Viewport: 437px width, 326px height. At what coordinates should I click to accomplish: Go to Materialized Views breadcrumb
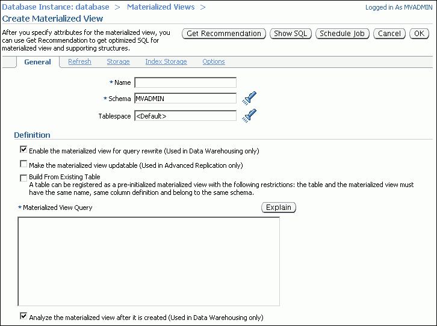161,7
